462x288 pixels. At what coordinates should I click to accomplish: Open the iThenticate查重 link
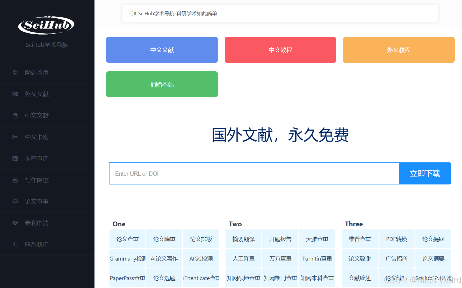(x=201, y=278)
